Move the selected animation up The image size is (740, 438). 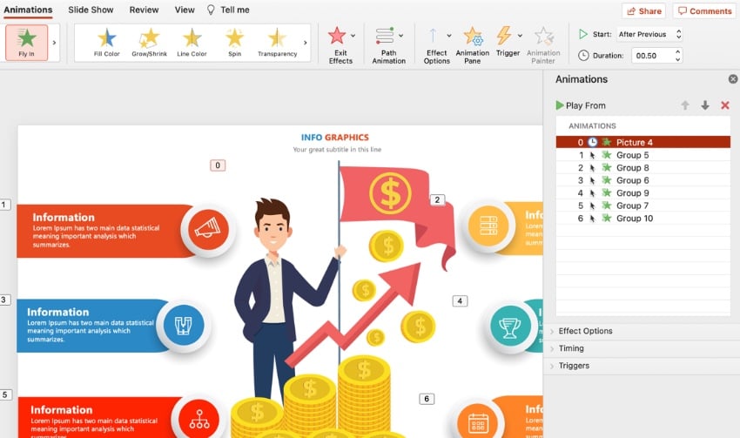(x=685, y=105)
